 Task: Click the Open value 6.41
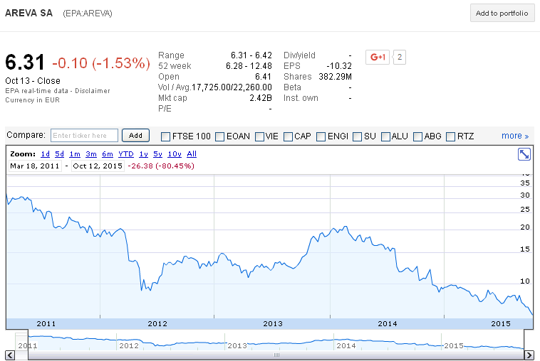pyautogui.click(x=263, y=77)
